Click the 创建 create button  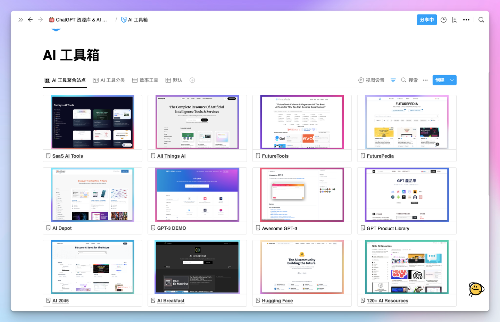tap(440, 80)
